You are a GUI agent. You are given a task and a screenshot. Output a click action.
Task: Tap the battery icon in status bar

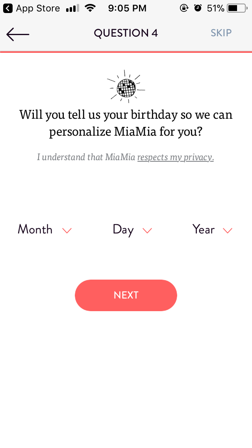click(236, 8)
